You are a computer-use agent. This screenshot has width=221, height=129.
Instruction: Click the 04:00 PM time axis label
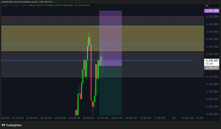tap(60, 118)
